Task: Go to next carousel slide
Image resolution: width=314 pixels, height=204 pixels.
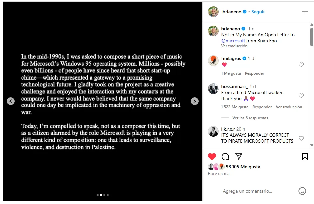Action: [195, 101]
